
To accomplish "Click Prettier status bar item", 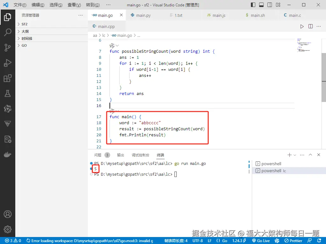I will click(x=293, y=241).
